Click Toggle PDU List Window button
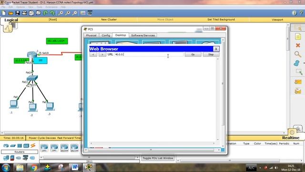The image size is (305, 172). pyautogui.click(x=158, y=158)
